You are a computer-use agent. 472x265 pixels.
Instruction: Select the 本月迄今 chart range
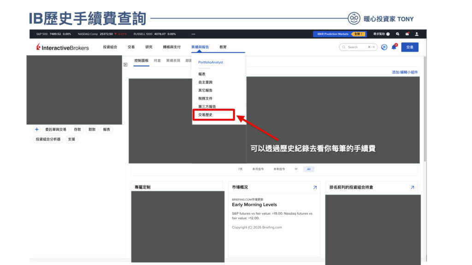coord(258,169)
